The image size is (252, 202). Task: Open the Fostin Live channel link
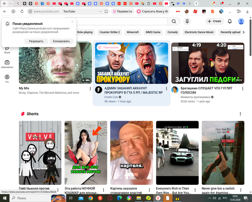point(111,97)
